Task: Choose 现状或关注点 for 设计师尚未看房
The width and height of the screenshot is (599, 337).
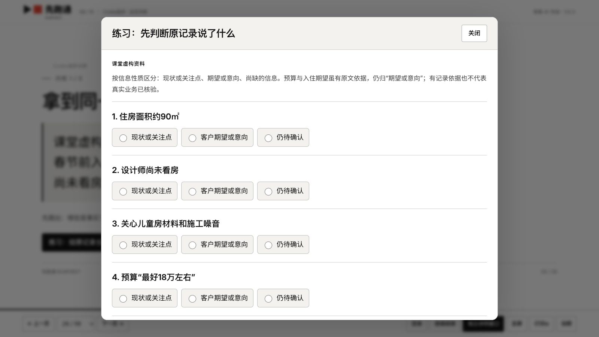Action: (145, 191)
